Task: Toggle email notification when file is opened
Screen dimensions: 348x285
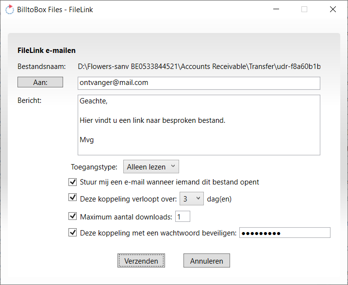Action: point(73,182)
